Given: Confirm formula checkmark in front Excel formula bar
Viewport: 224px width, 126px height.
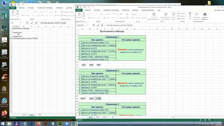Looking at the screenshot, I should [98, 25].
